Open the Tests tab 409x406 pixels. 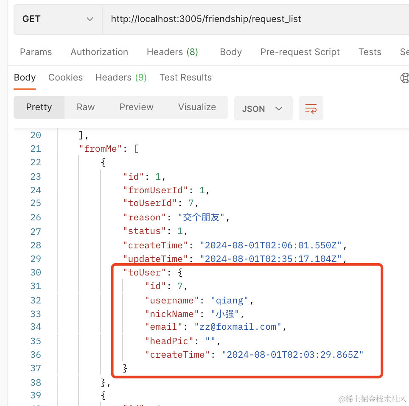pyautogui.click(x=370, y=52)
